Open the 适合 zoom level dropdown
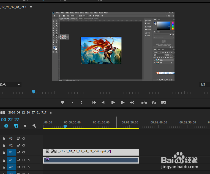 click(10, 85)
